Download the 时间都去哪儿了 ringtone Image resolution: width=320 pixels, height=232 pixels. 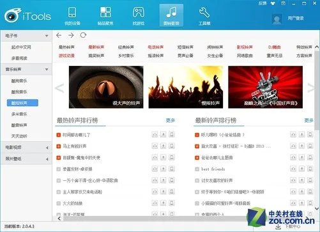click(164, 134)
